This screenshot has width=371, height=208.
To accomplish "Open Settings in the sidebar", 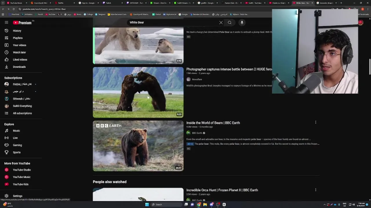I will (x=17, y=196).
